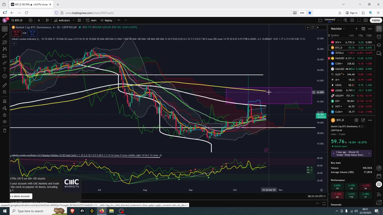Toggle stay in drawing mode
The height and width of the screenshot is (215, 383).
pos(5,108)
